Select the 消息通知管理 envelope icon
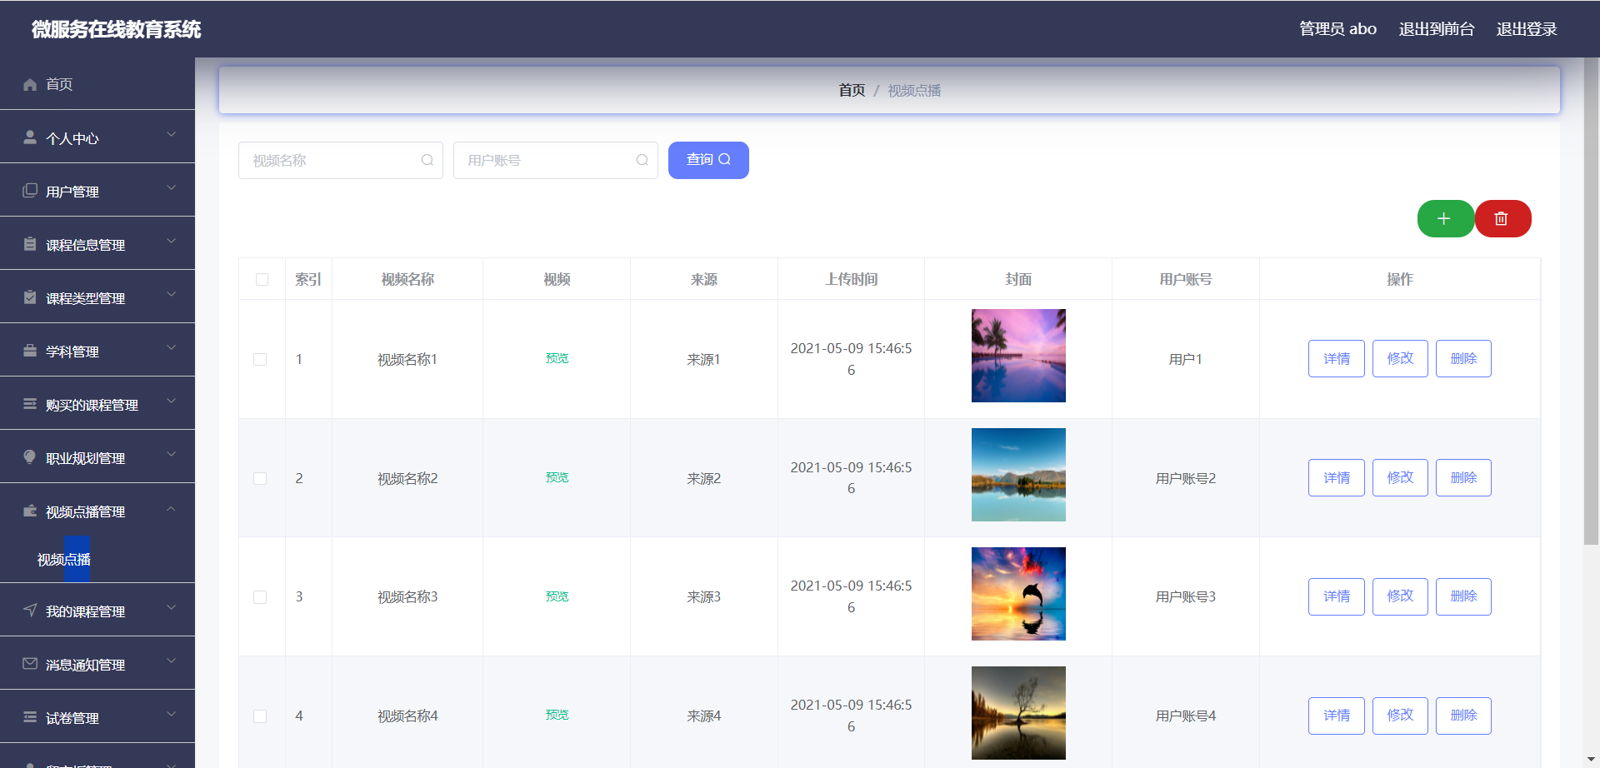This screenshot has height=768, width=1600. 29,664
